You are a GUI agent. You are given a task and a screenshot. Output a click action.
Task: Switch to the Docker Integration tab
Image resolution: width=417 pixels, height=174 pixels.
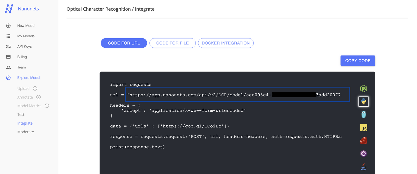click(x=225, y=43)
